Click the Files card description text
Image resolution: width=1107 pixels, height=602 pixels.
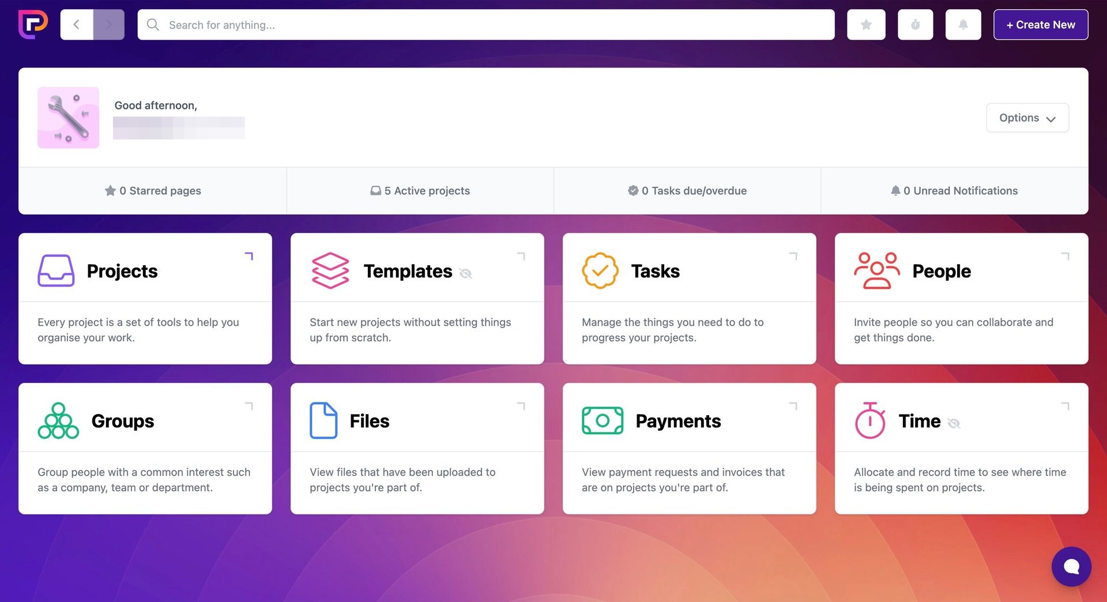tap(402, 480)
